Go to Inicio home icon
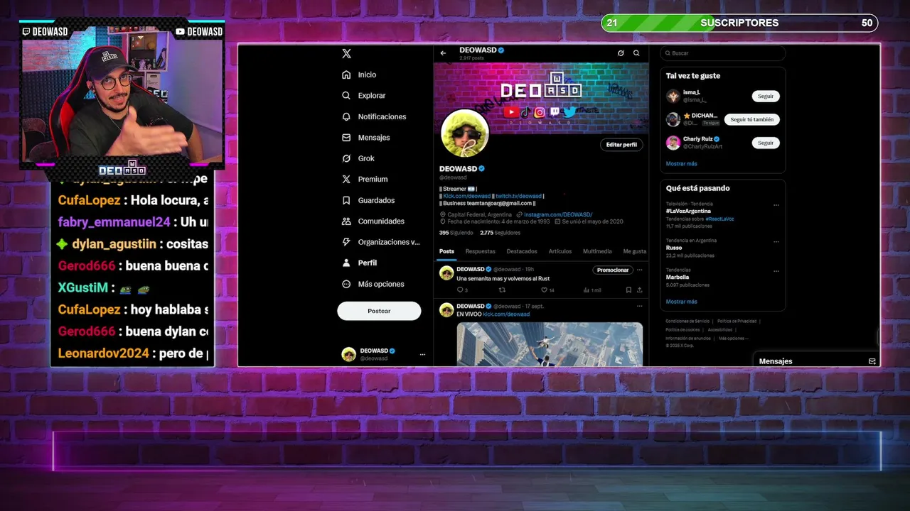 [x=346, y=75]
